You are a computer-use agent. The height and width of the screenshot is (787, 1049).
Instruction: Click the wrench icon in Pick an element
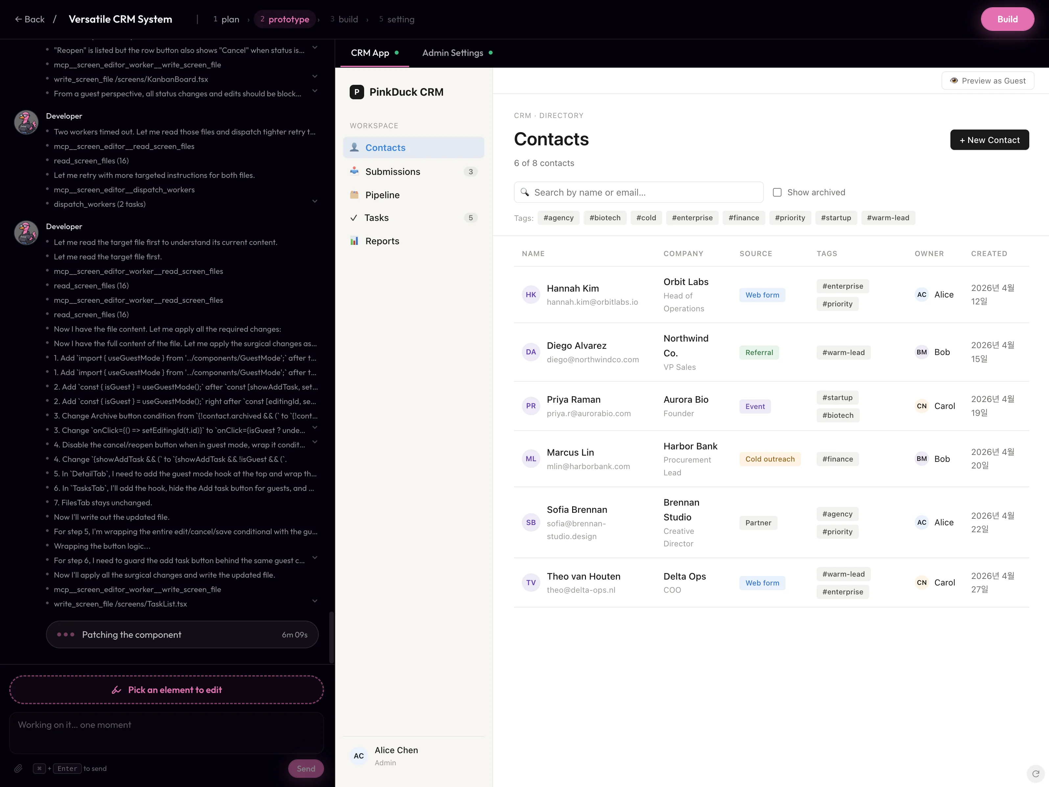coord(116,690)
